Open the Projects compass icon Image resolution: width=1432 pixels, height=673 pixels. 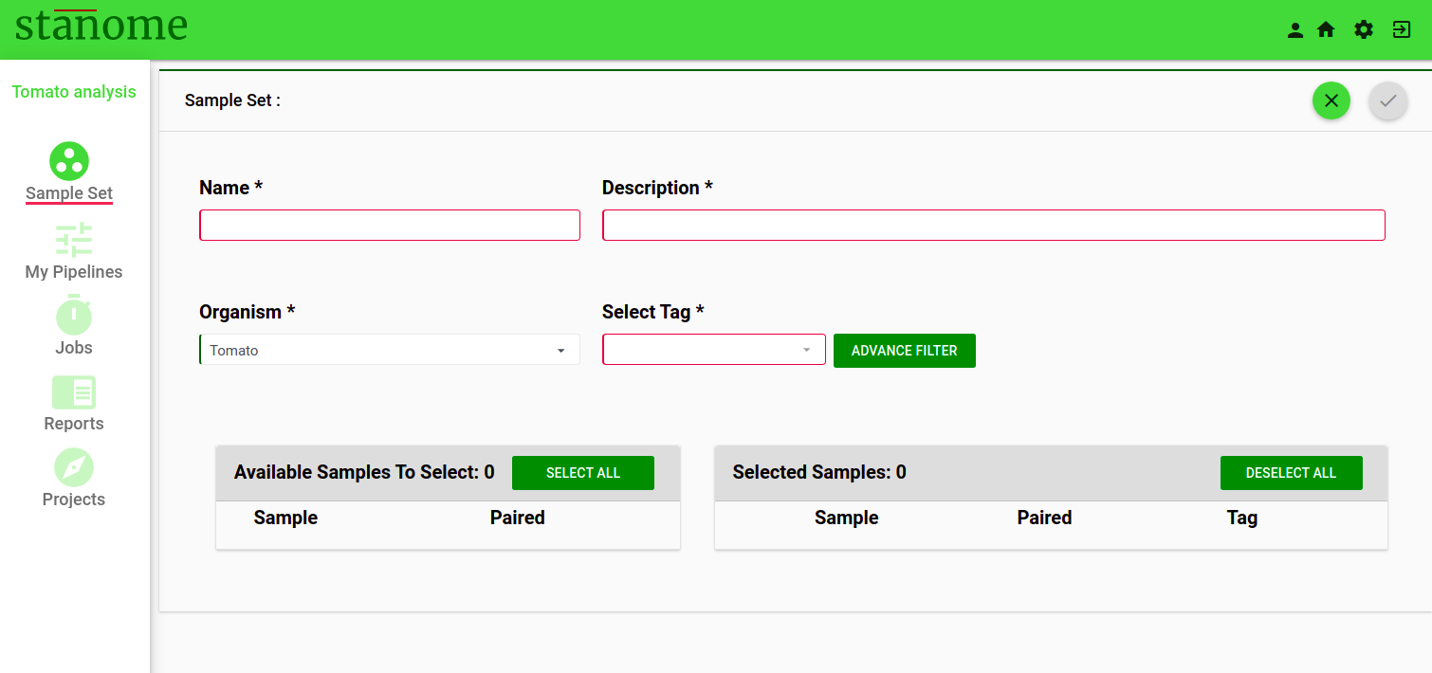[x=74, y=467]
